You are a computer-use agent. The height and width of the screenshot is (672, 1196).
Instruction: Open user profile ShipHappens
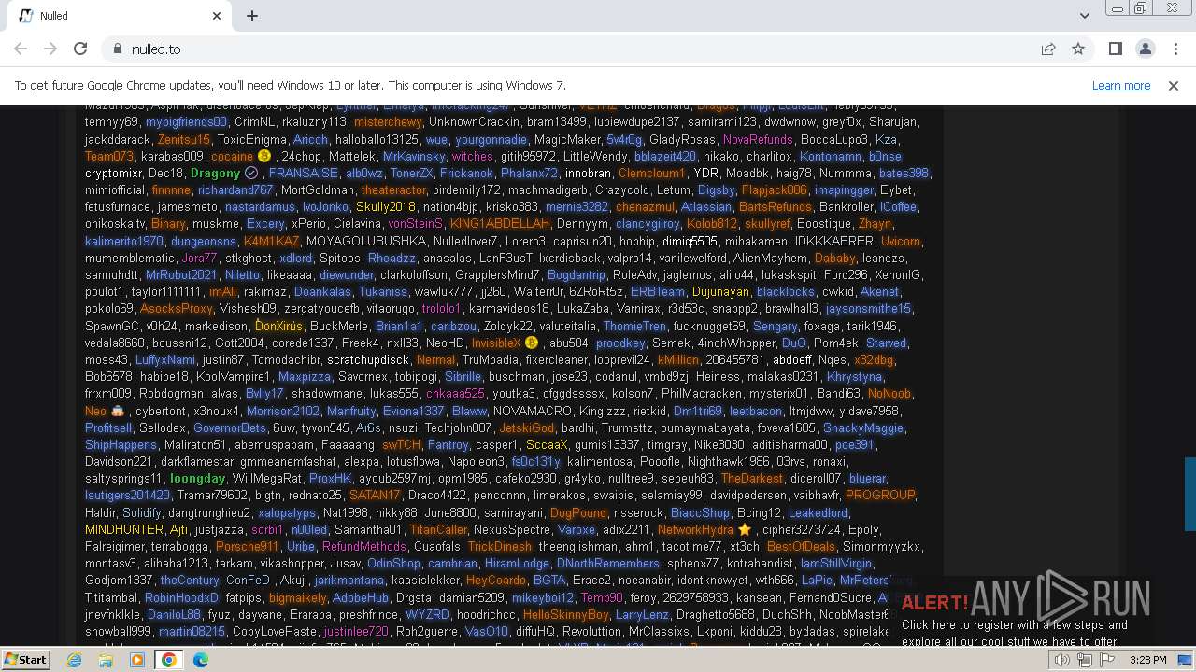pyautogui.click(x=121, y=445)
